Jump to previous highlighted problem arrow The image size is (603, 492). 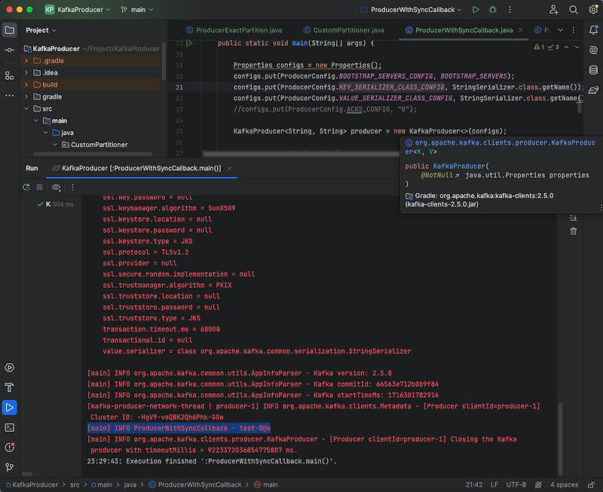pyautogui.click(x=567, y=47)
